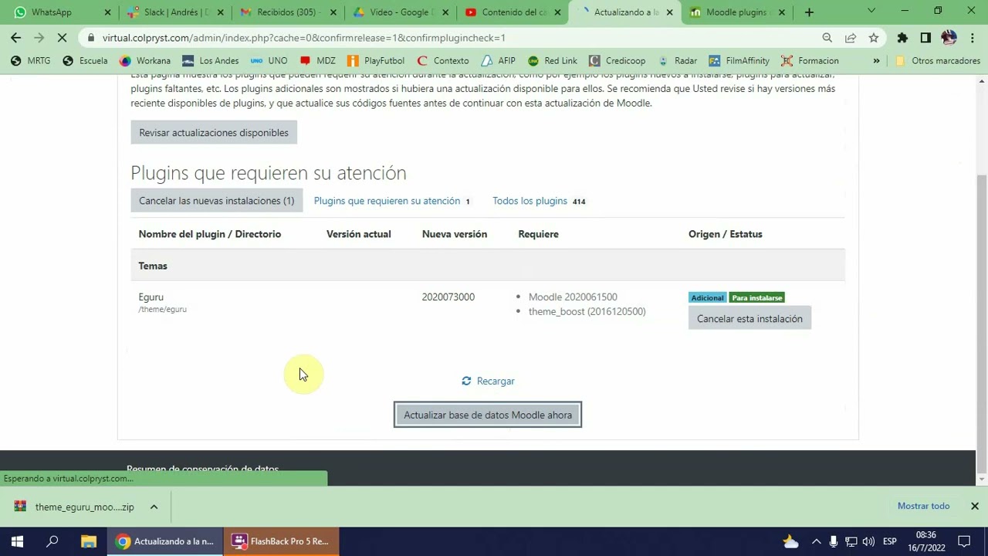Open Otros marcadores folder

click(937, 61)
